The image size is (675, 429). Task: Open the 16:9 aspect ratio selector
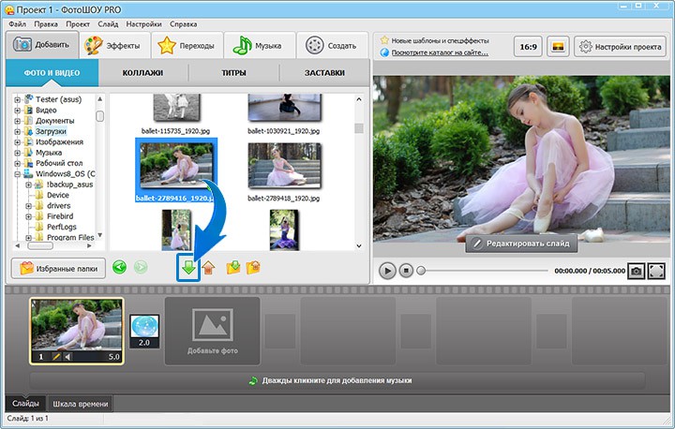530,46
